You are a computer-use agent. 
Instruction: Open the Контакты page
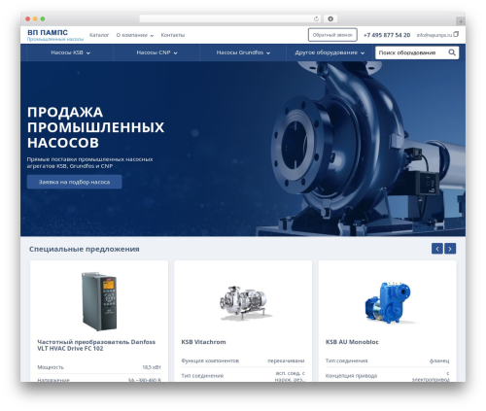[x=173, y=35]
